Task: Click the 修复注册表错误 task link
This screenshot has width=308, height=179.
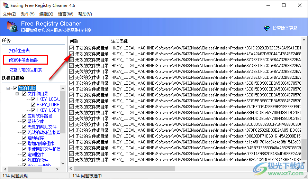Action: (24, 60)
